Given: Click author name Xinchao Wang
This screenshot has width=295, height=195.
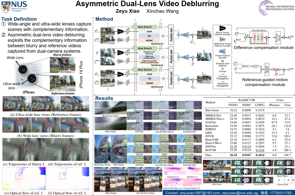Looking at the screenshot, I should click(162, 11).
